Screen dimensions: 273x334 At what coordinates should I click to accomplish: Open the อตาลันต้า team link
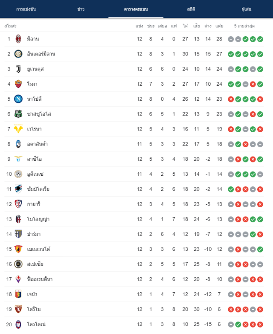point(37,144)
